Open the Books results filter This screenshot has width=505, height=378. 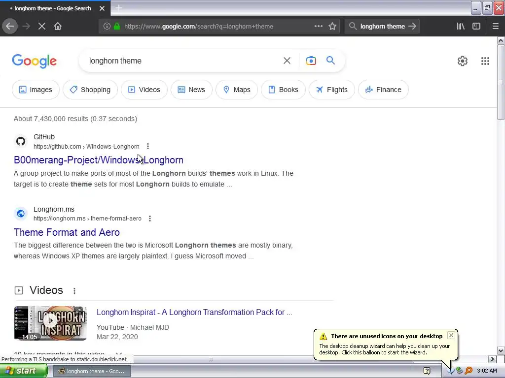[x=284, y=90]
